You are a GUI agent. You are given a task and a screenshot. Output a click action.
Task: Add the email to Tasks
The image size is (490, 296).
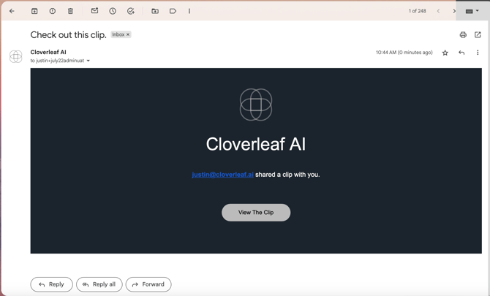131,11
